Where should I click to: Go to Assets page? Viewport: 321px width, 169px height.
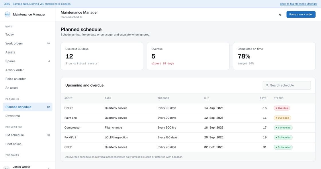(x=28, y=52)
